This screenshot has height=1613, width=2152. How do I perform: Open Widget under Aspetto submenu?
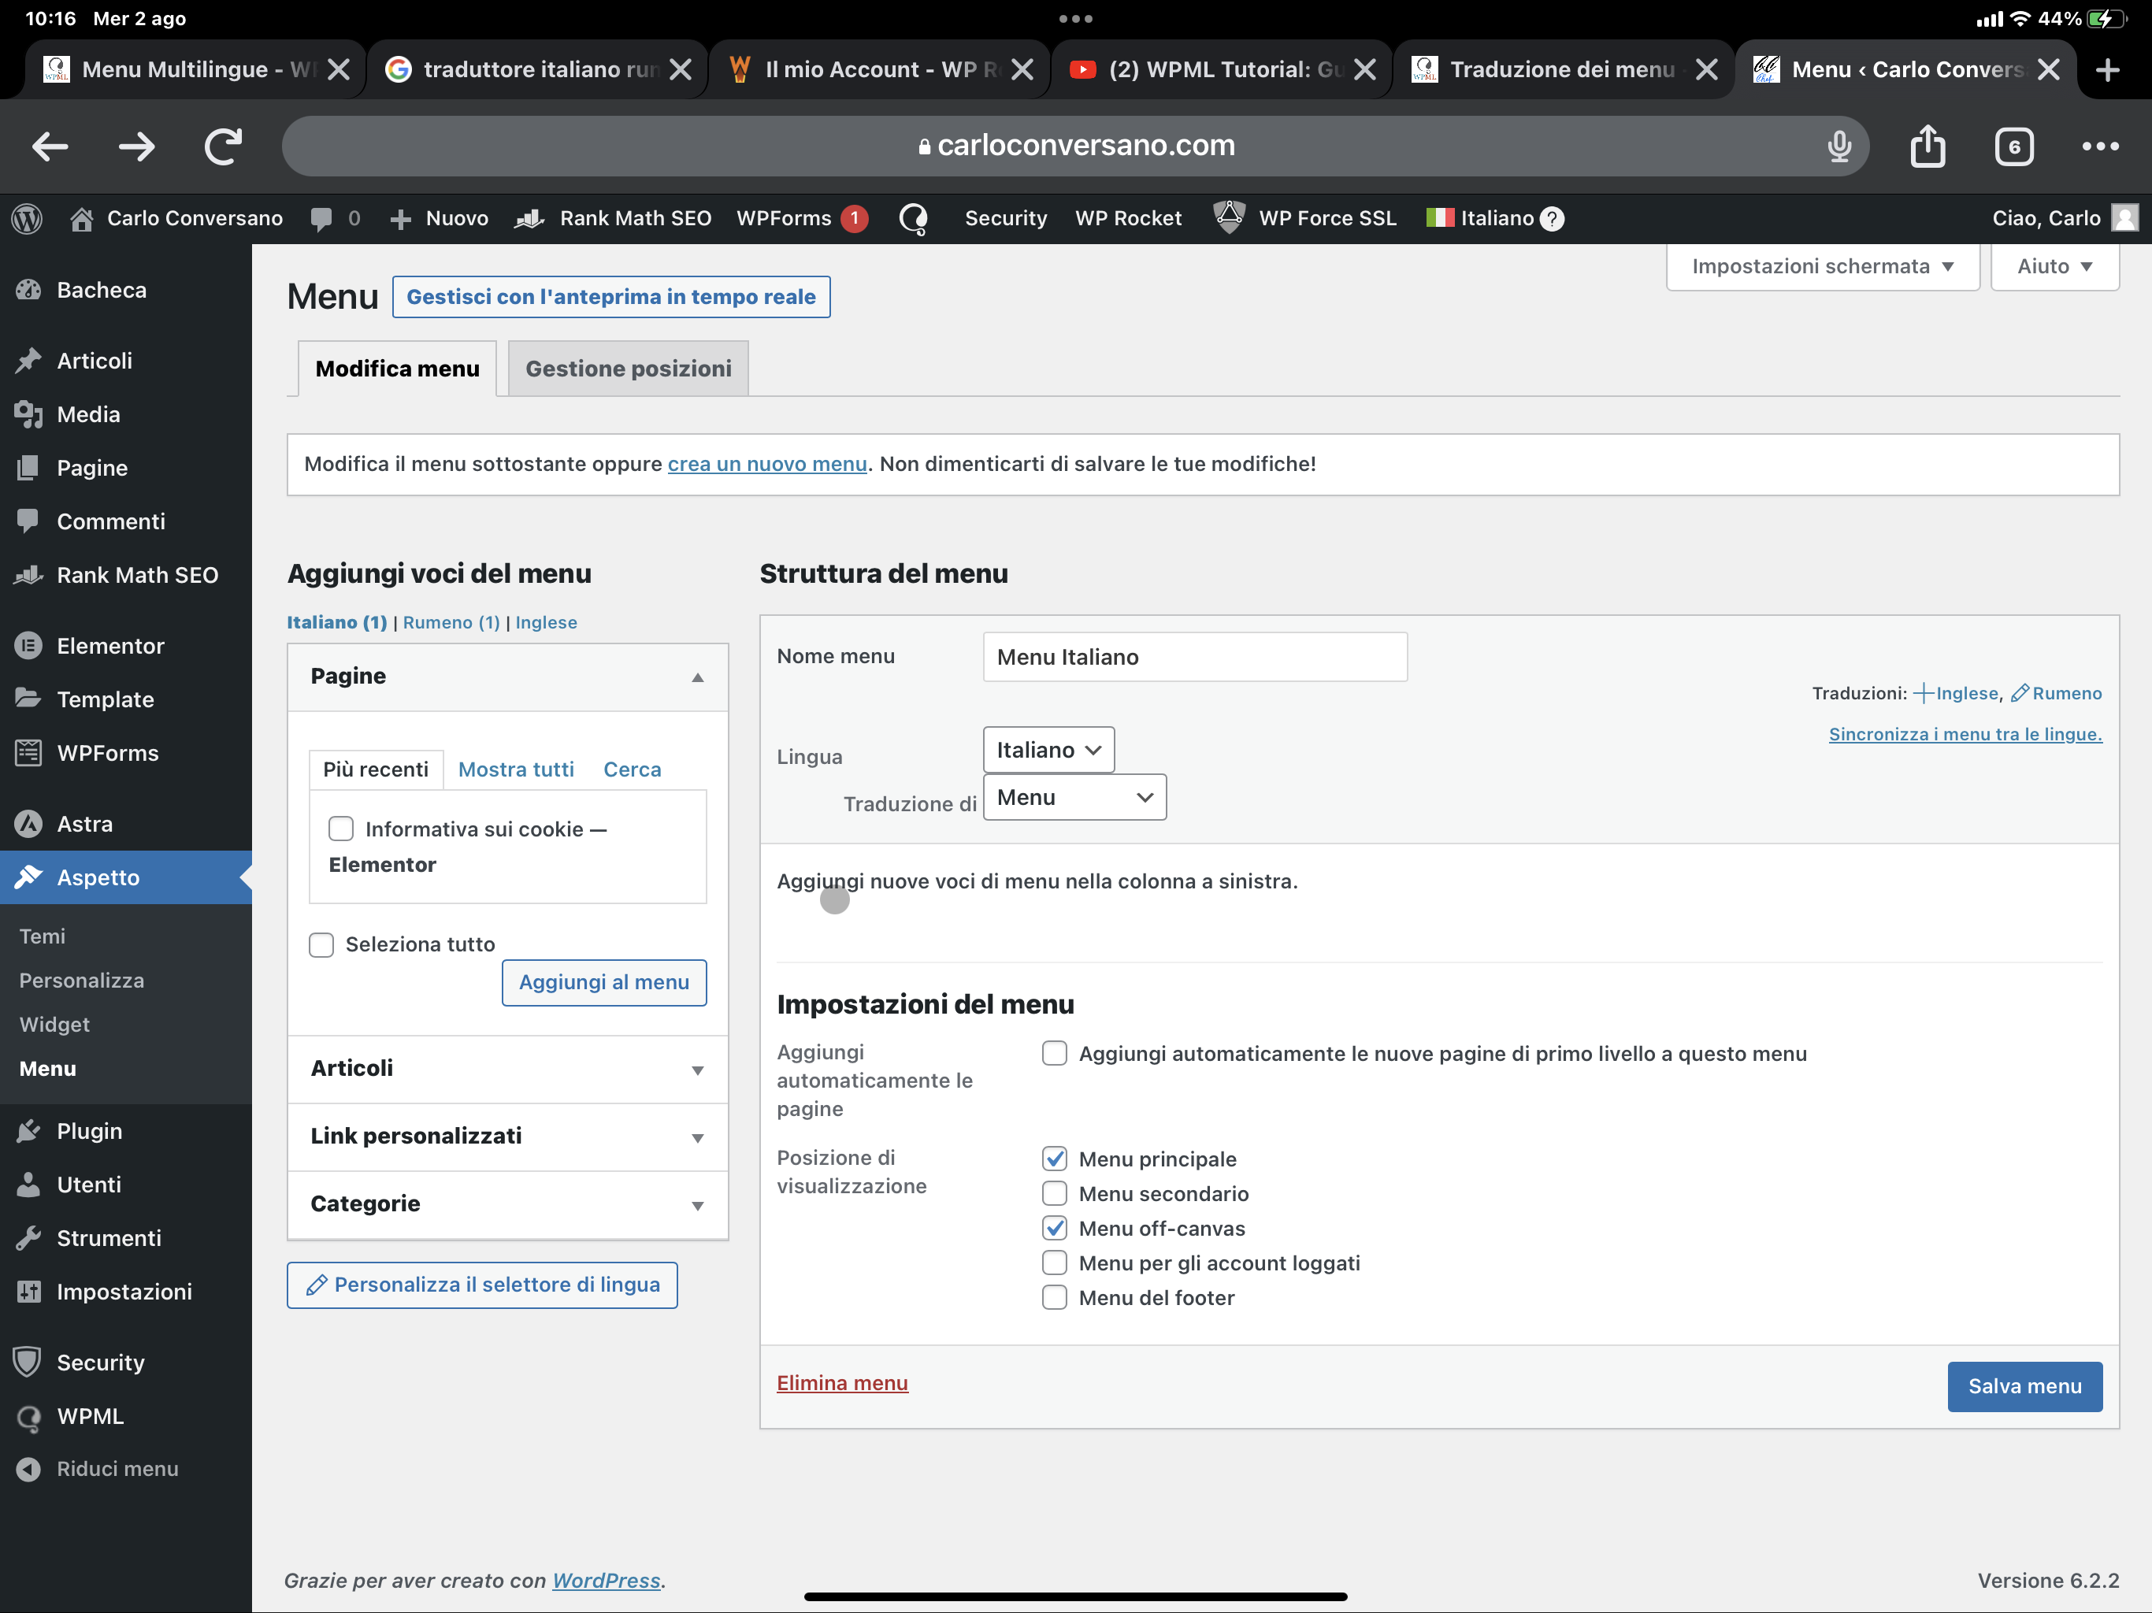click(x=54, y=1025)
